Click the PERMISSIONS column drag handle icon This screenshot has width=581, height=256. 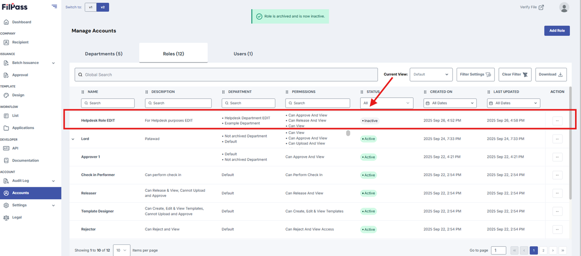[x=287, y=91]
